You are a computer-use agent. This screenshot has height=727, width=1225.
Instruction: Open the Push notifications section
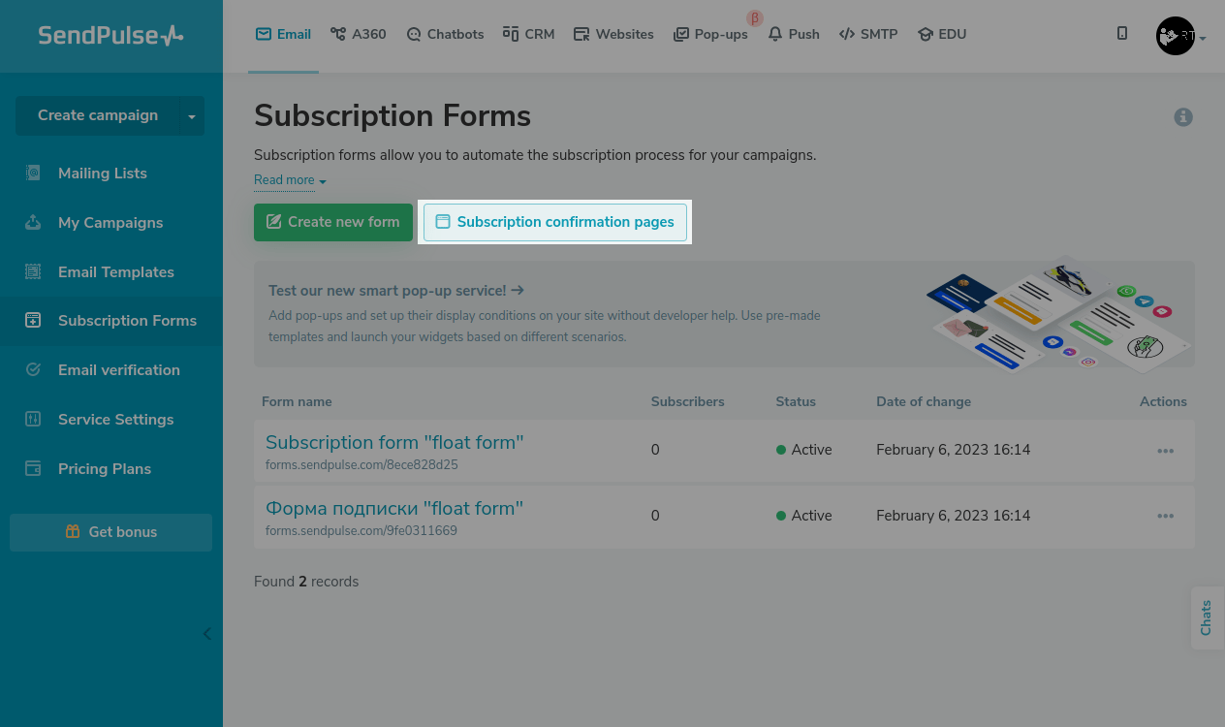pos(794,34)
